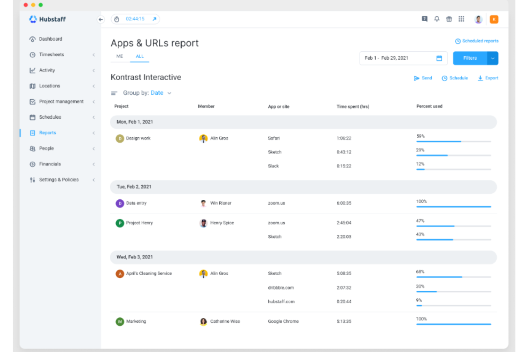Viewport: 528px width, 352px height.
Task: Open the help chat icon
Action: tap(425, 19)
